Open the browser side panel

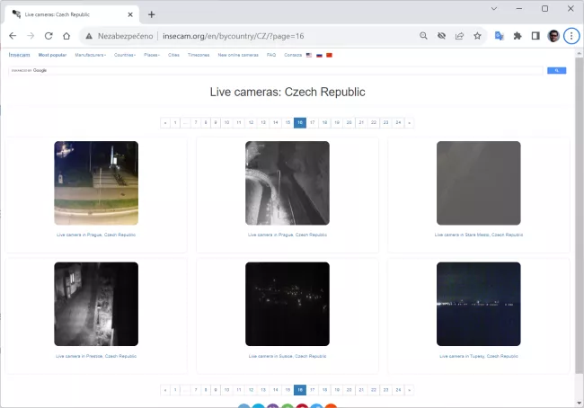535,36
